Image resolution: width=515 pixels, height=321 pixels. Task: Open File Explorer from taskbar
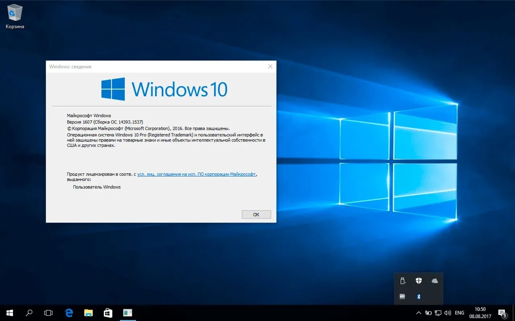[88, 313]
